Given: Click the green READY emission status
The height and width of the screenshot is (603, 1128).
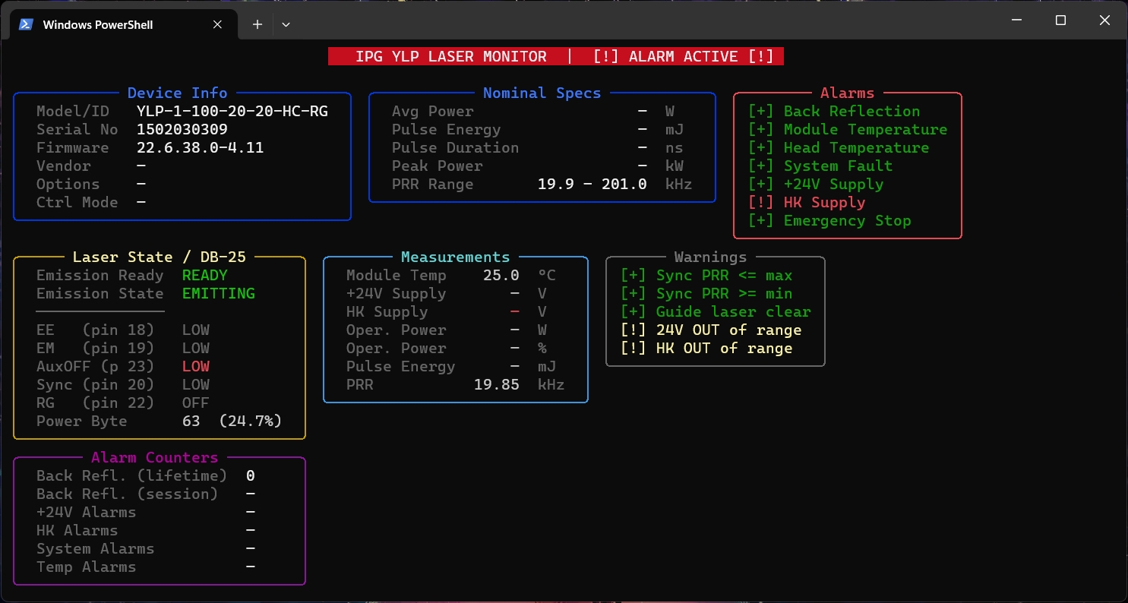Looking at the screenshot, I should 204,276.
